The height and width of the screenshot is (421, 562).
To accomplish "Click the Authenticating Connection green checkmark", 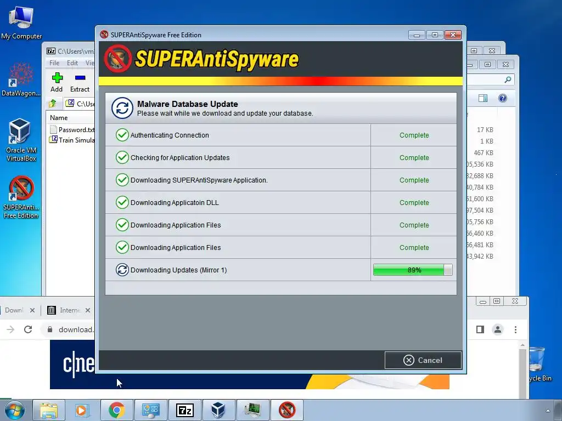I will (x=122, y=135).
